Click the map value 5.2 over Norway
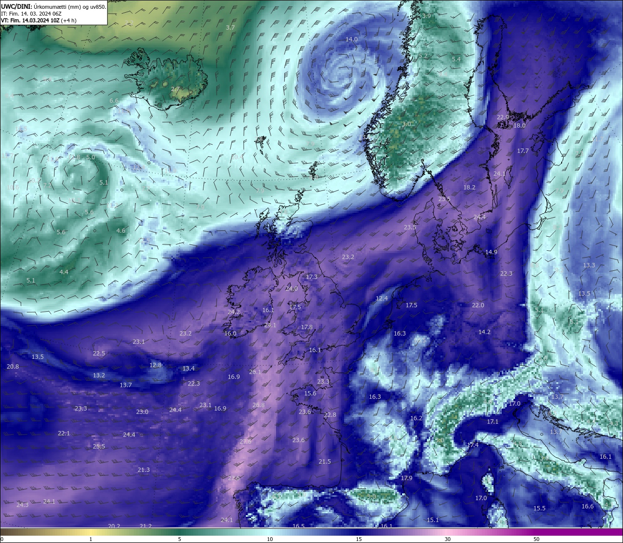The height and width of the screenshot is (543, 623). tap(422, 56)
